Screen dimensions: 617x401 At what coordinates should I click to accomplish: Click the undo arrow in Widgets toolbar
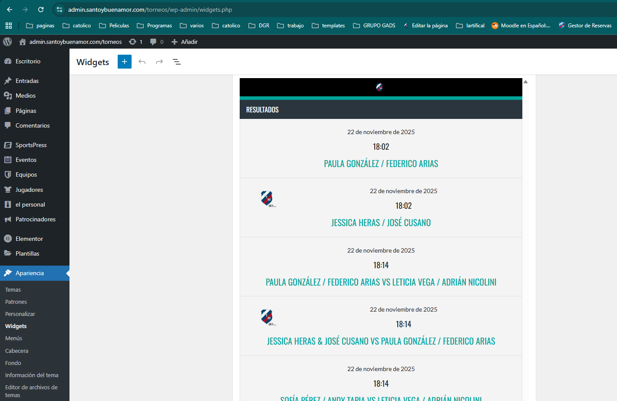point(142,62)
